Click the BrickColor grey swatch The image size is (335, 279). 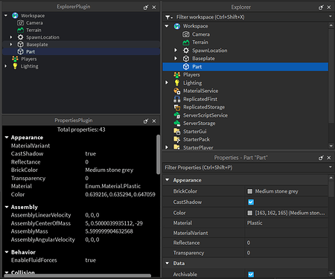coord(250,191)
